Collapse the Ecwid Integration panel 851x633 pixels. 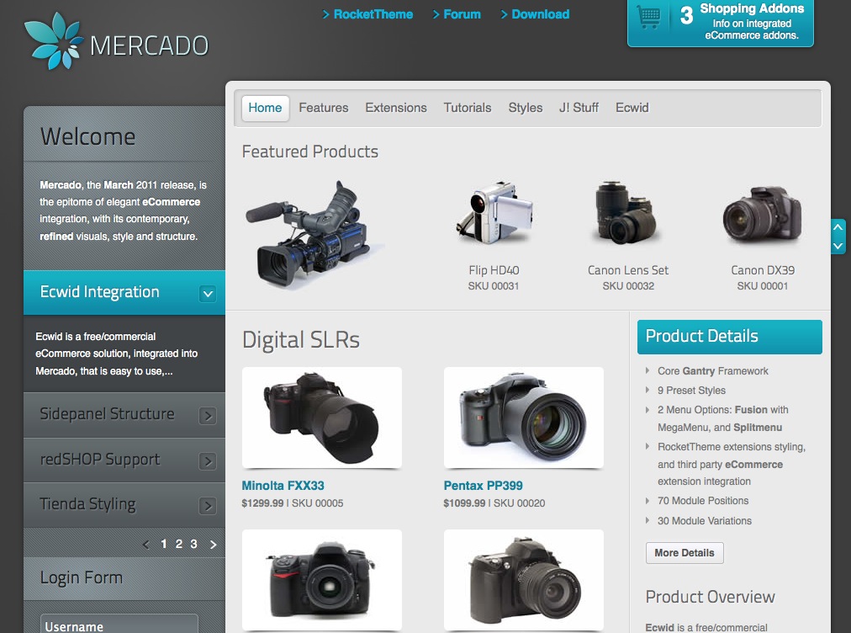pyautogui.click(x=208, y=294)
